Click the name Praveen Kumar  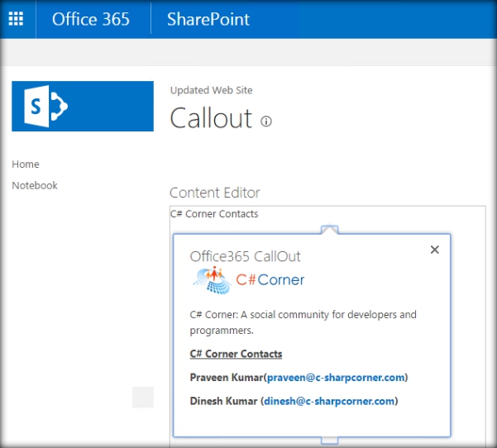(x=227, y=378)
